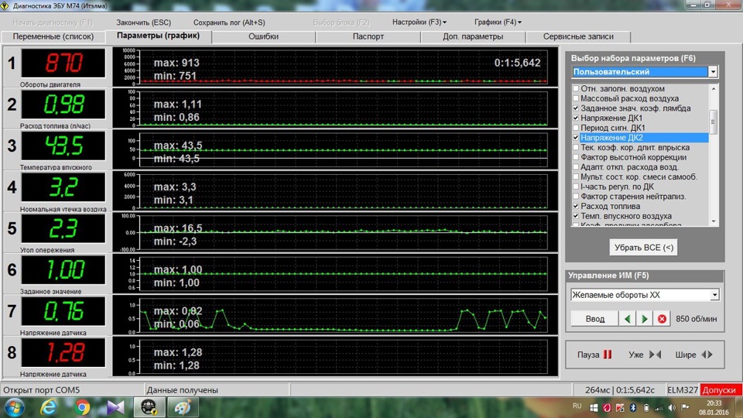Image resolution: width=743 pixels, height=418 pixels.
Task: Click the fuel consumption readout 0,98
Action: [x=63, y=104]
